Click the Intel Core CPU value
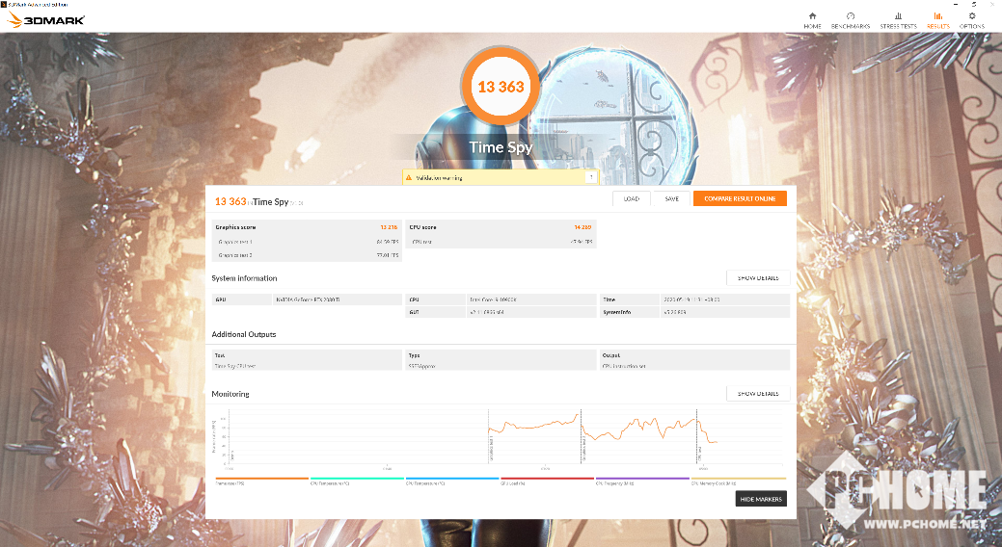The image size is (1002, 547). [x=531, y=300]
